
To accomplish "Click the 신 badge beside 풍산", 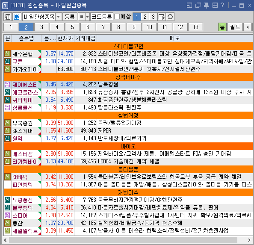I will pyautogui.click(x=7, y=223).
